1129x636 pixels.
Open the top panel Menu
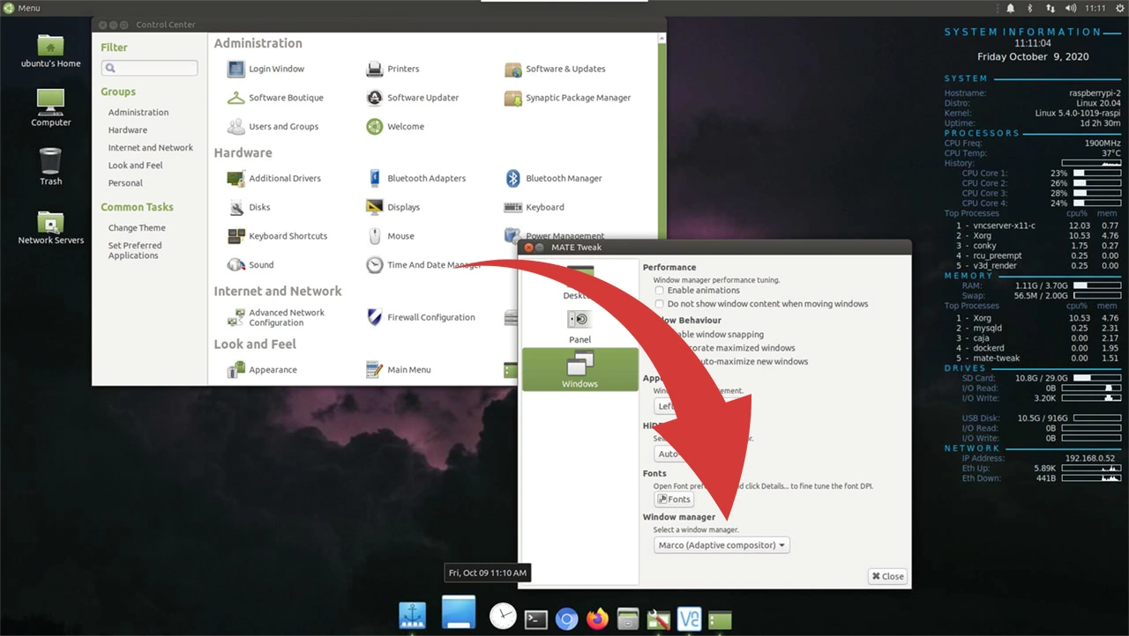21,8
